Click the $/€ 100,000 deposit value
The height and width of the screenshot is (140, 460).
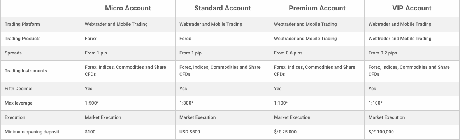[381, 132]
